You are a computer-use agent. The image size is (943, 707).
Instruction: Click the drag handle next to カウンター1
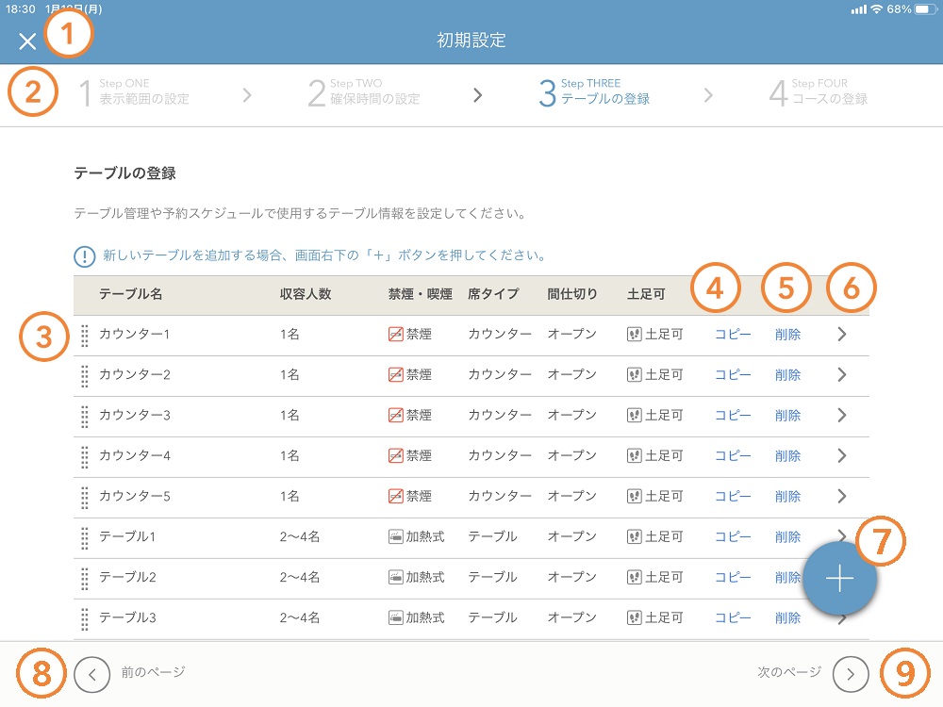coord(85,335)
